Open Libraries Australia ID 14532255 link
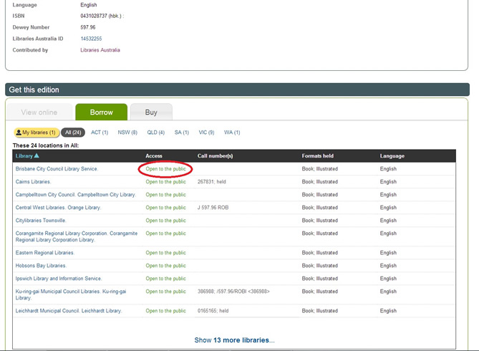Screen dimensions: 479x351 pos(91,39)
